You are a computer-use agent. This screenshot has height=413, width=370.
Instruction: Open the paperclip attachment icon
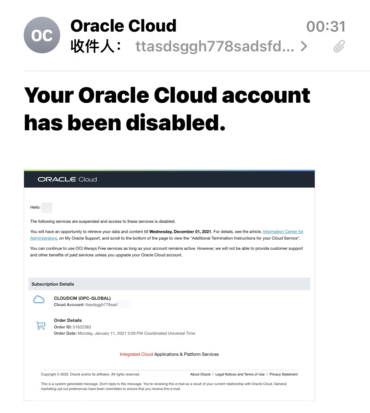point(339,46)
